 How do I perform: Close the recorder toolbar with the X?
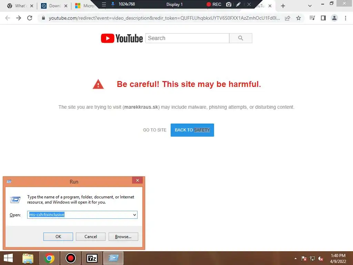(249, 4)
